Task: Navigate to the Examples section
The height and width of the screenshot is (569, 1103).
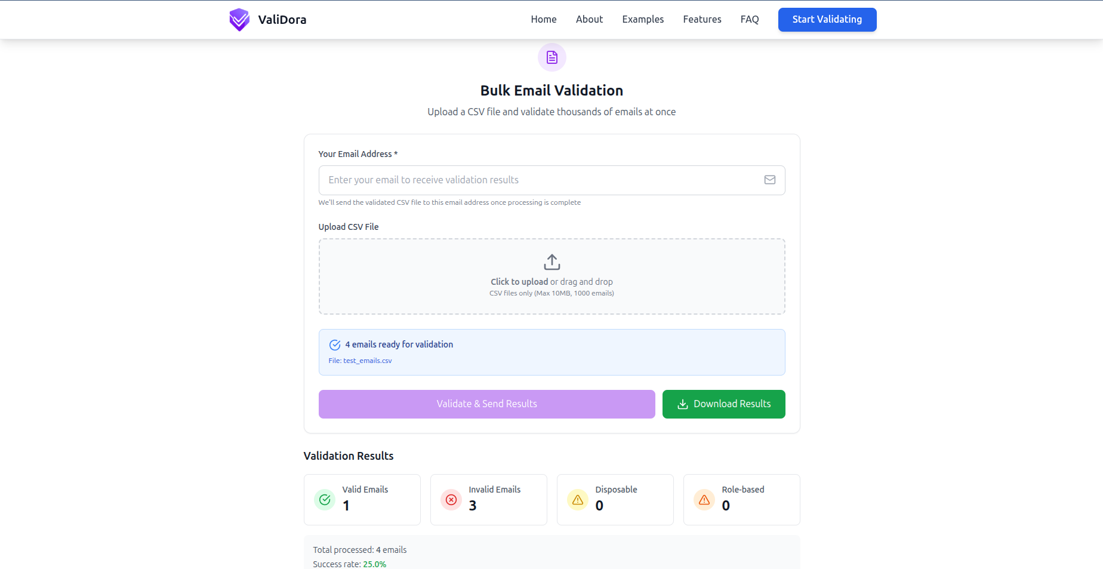Action: click(x=642, y=19)
